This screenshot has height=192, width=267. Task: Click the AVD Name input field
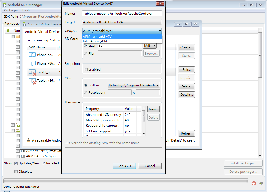[x=122, y=14]
